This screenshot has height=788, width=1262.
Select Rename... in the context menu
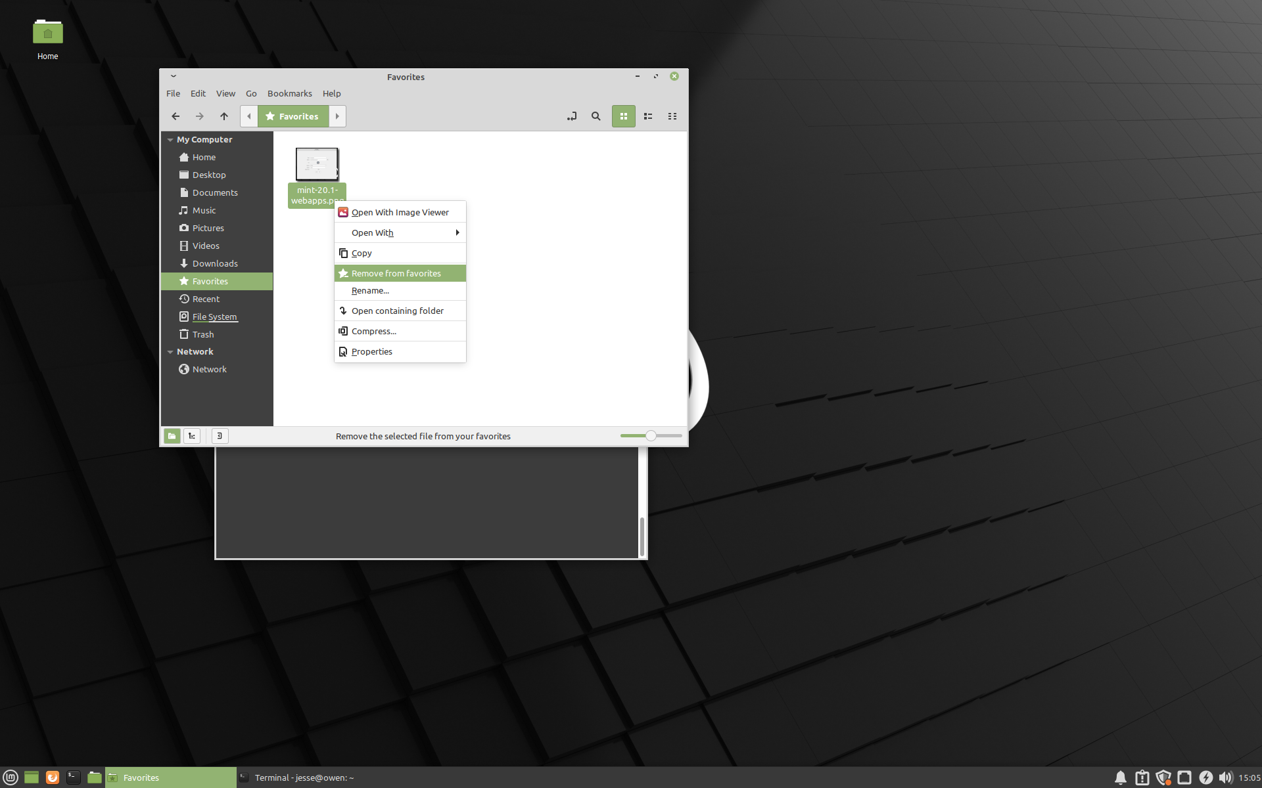point(400,290)
